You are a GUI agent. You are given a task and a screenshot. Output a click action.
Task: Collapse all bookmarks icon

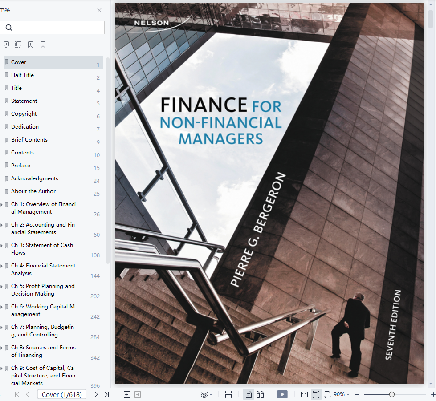18,44
